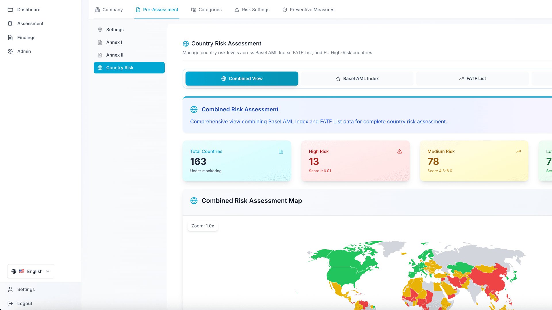Switch to the Company tab
Image resolution: width=552 pixels, height=310 pixels.
click(109, 10)
